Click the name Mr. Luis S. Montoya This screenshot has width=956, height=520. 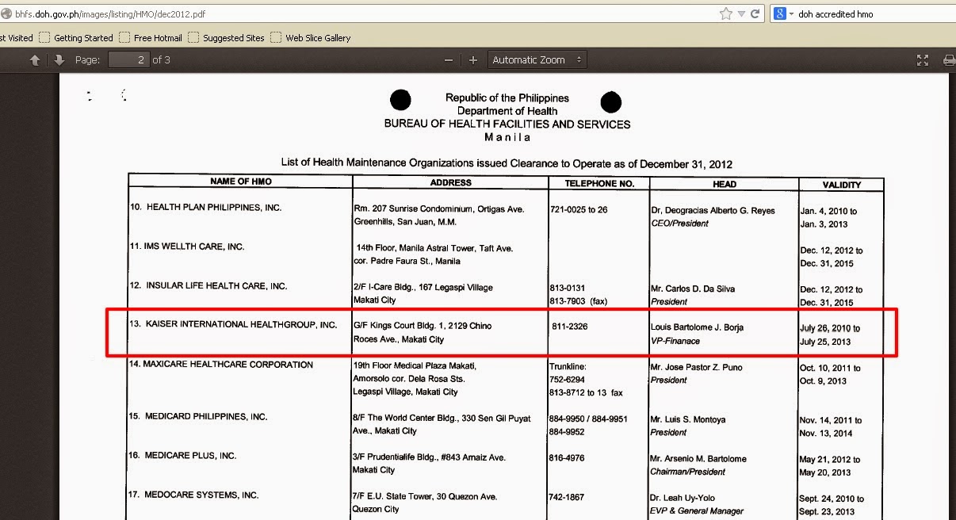pyautogui.click(x=687, y=419)
